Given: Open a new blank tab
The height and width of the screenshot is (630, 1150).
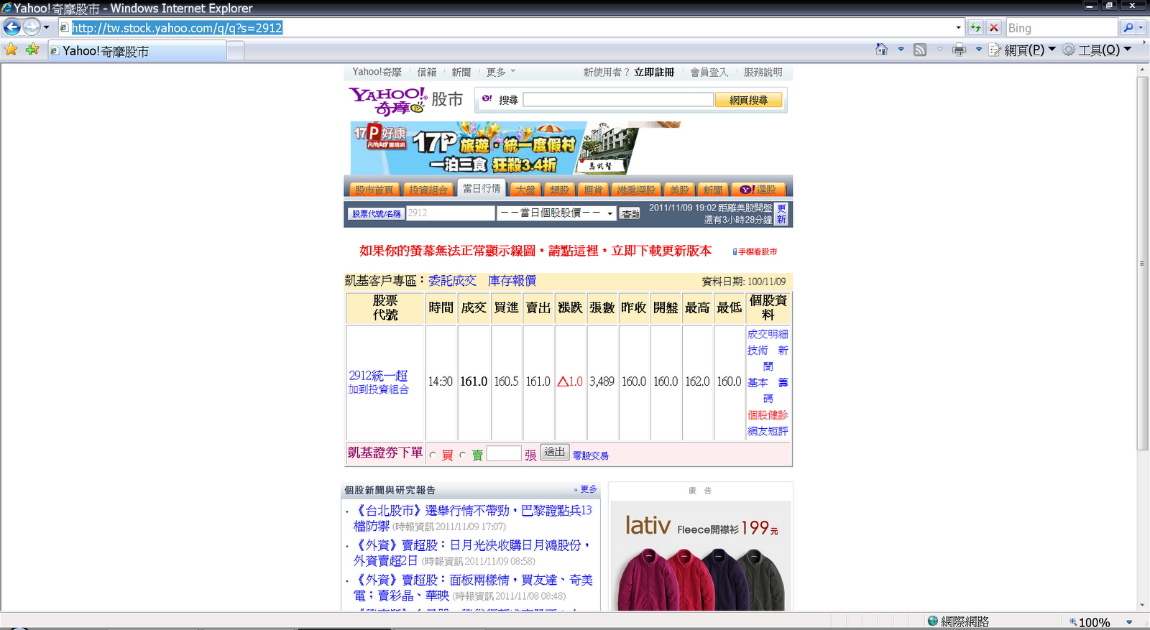Looking at the screenshot, I should [236, 51].
